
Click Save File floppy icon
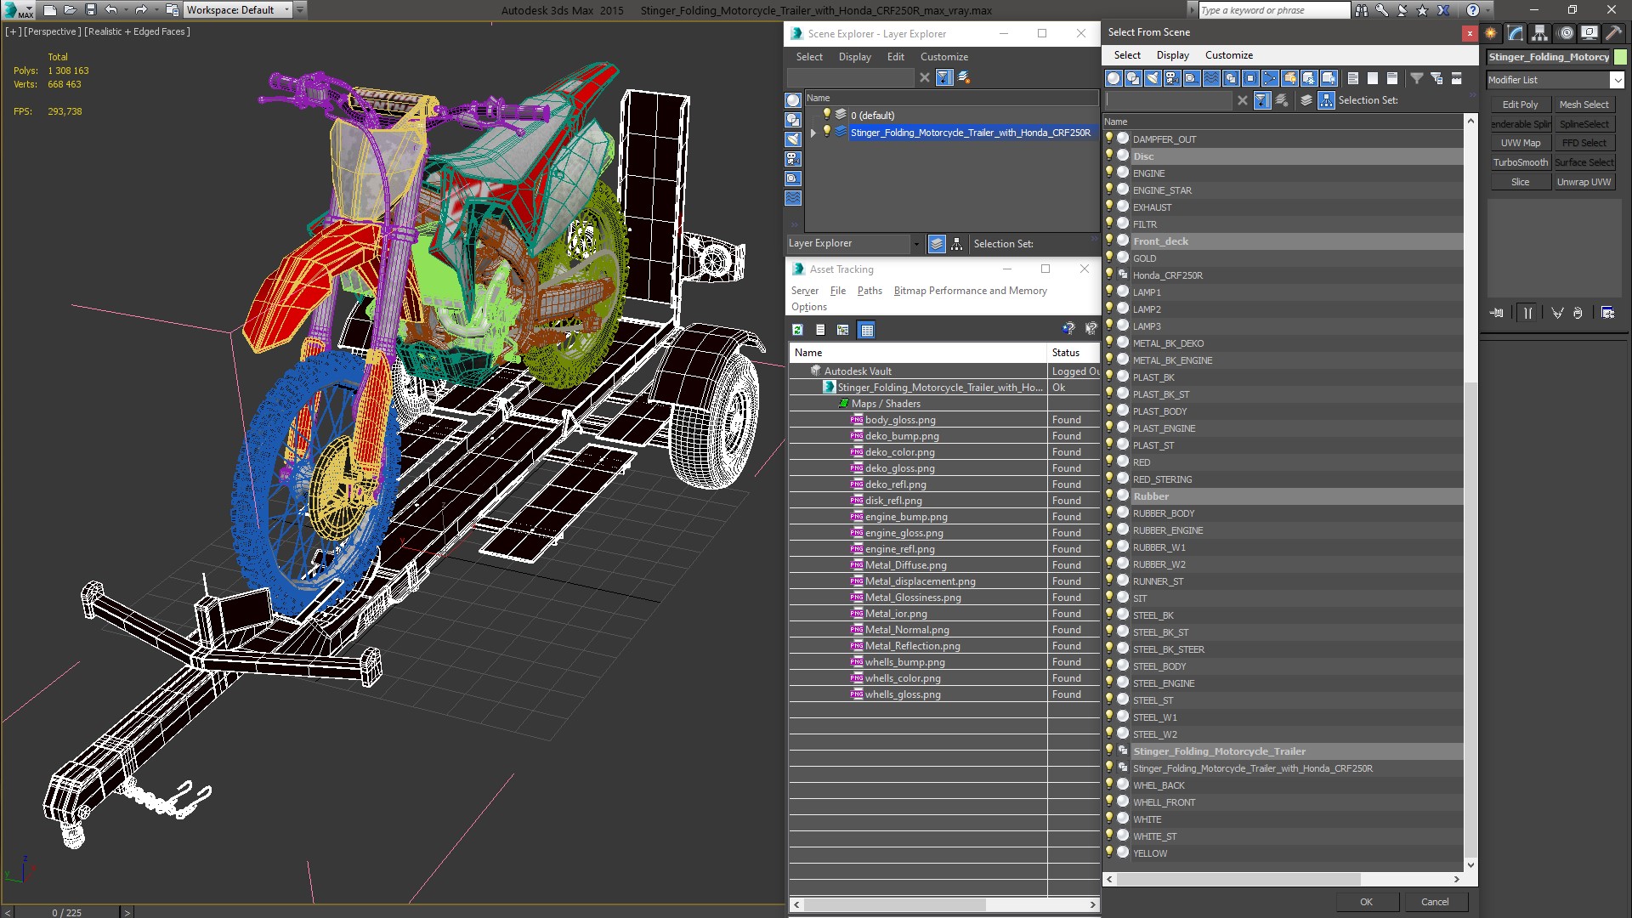[91, 10]
